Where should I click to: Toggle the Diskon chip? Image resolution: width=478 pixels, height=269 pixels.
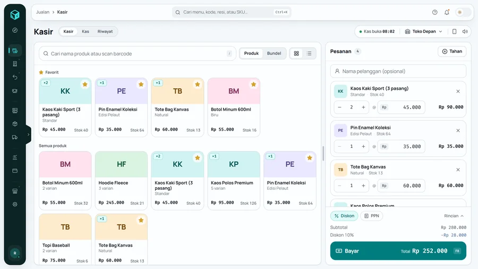click(x=344, y=216)
